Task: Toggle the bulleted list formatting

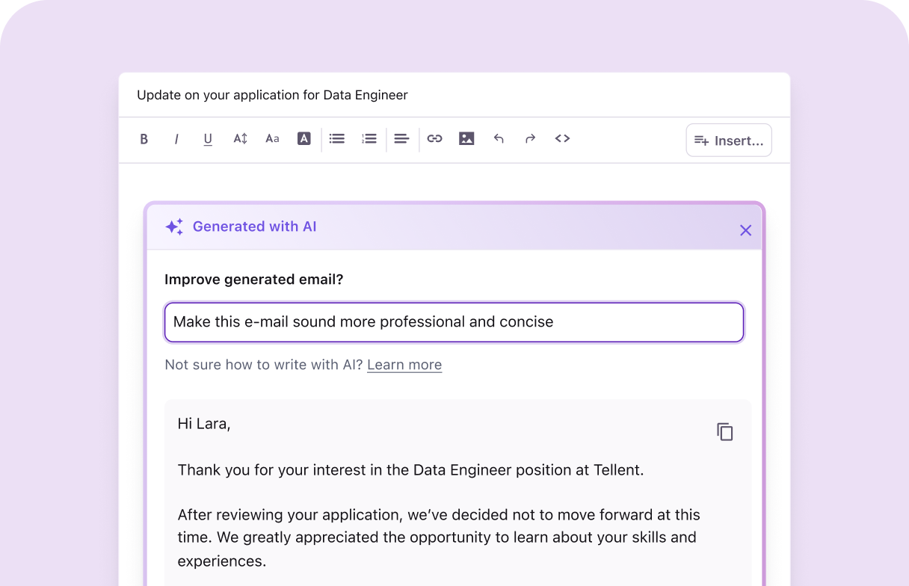Action: click(x=336, y=138)
